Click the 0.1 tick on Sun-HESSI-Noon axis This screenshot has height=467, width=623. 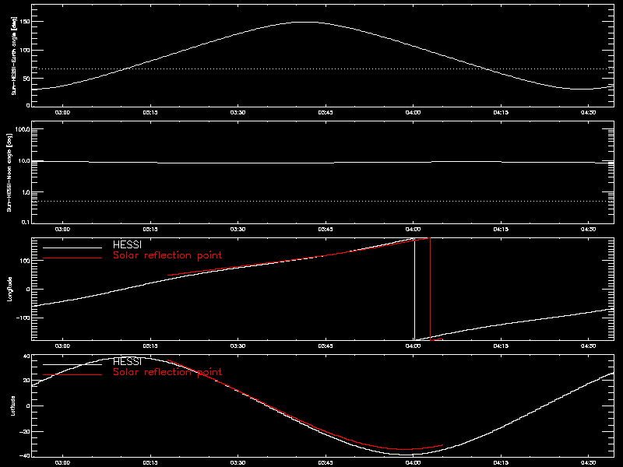click(26, 222)
